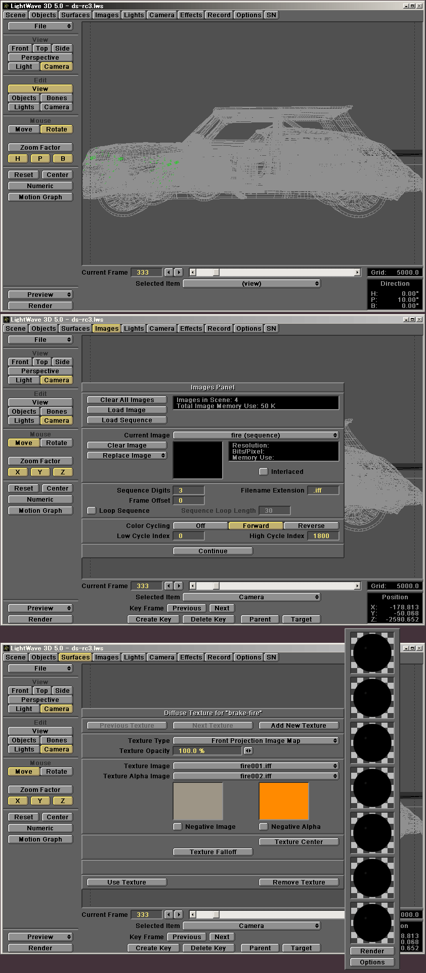
Task: Click the highlighted Surfaces tab
Action: (x=75, y=657)
